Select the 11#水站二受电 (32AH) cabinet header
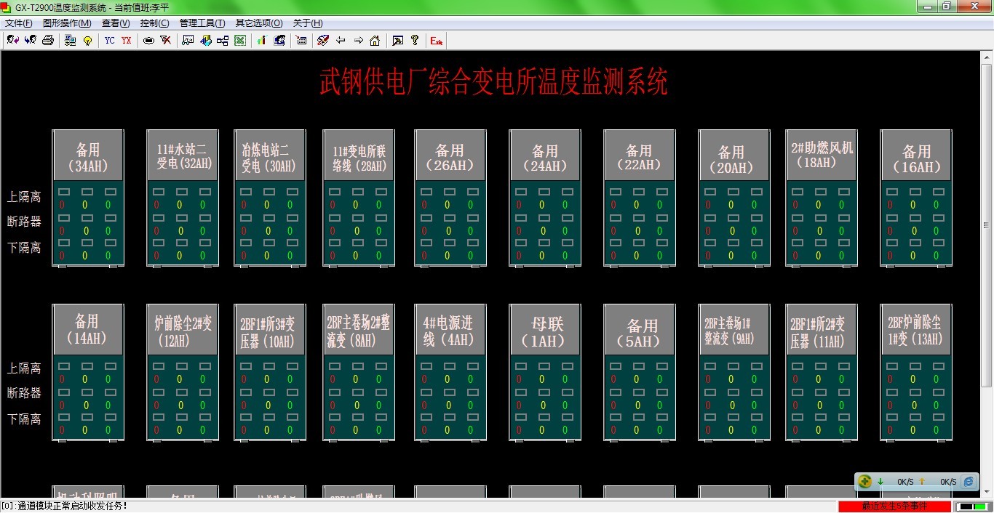Image resolution: width=994 pixels, height=513 pixels. point(183,155)
